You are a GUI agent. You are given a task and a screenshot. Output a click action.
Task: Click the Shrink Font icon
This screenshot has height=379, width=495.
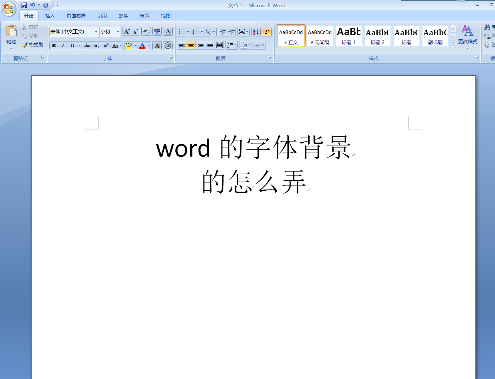(x=136, y=32)
